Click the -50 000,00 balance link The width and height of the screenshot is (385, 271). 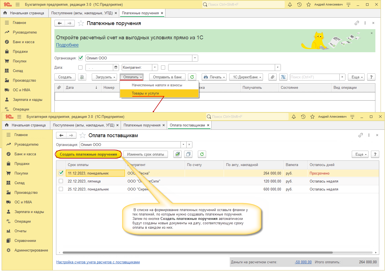pyautogui.click(x=303, y=262)
